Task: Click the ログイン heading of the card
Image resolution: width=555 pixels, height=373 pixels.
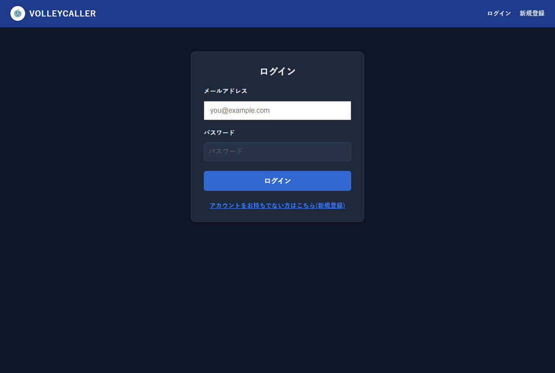Action: (277, 72)
